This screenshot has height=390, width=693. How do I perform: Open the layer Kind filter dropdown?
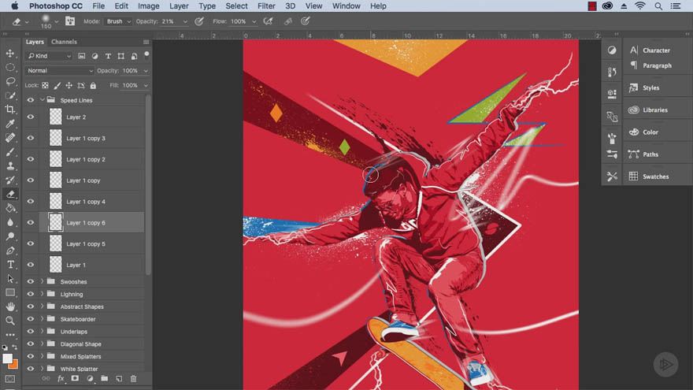(x=49, y=56)
